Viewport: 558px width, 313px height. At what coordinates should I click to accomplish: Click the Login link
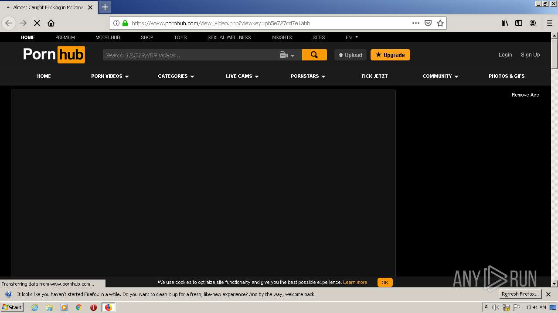[x=505, y=55]
